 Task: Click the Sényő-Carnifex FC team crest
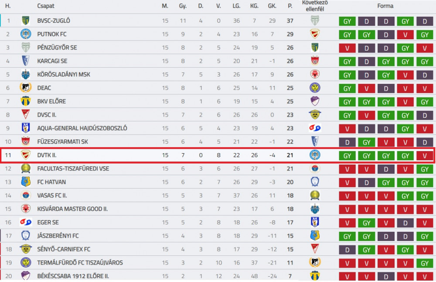[26, 249]
